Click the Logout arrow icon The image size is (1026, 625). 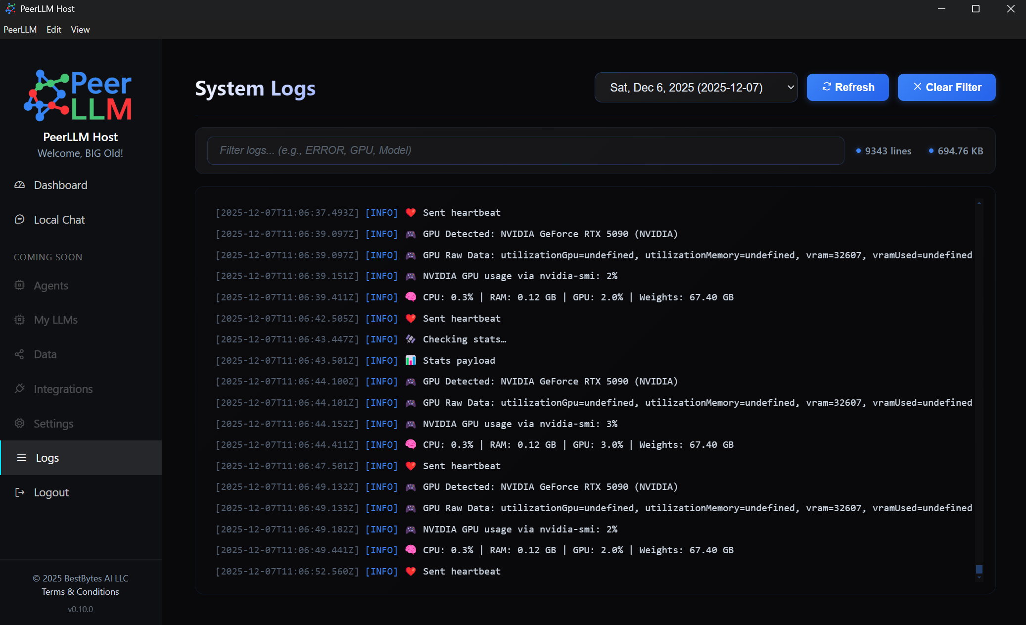coord(19,492)
